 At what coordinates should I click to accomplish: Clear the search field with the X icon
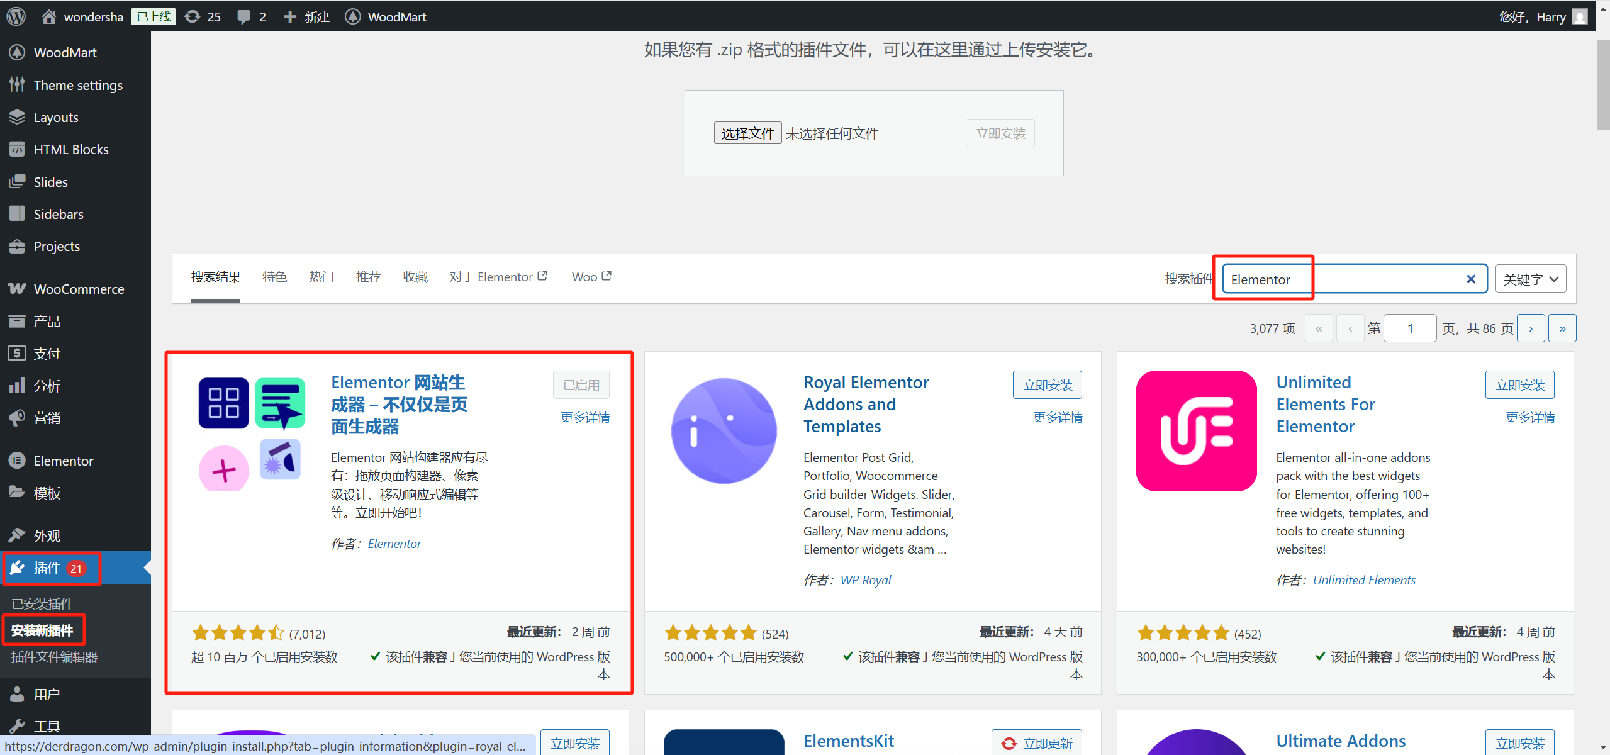click(x=1471, y=279)
